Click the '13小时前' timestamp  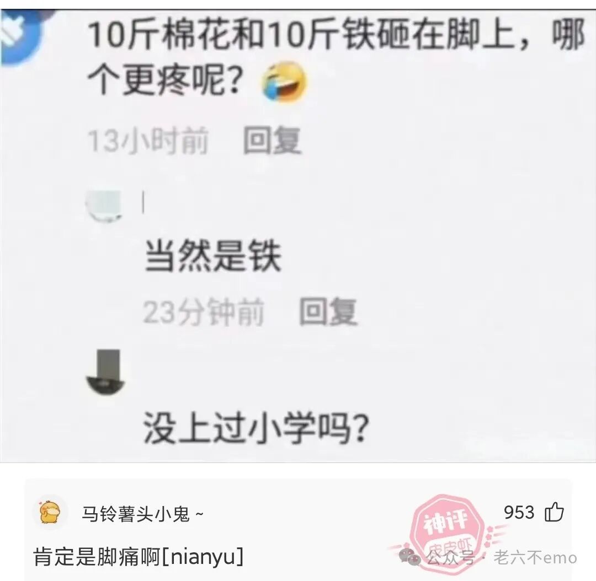pyautogui.click(x=148, y=141)
